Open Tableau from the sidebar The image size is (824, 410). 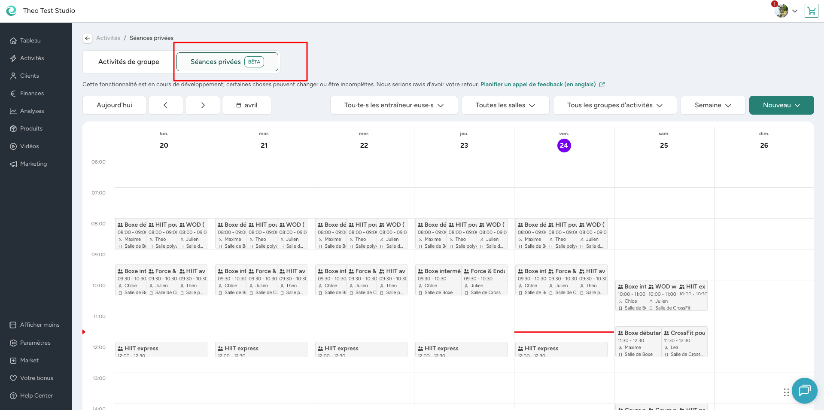tap(30, 40)
